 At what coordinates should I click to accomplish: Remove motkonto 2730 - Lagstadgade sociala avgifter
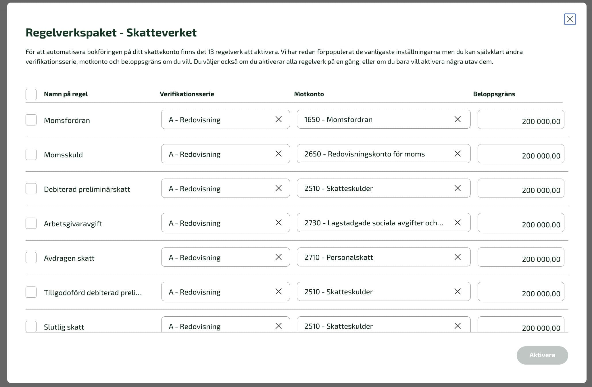point(458,222)
